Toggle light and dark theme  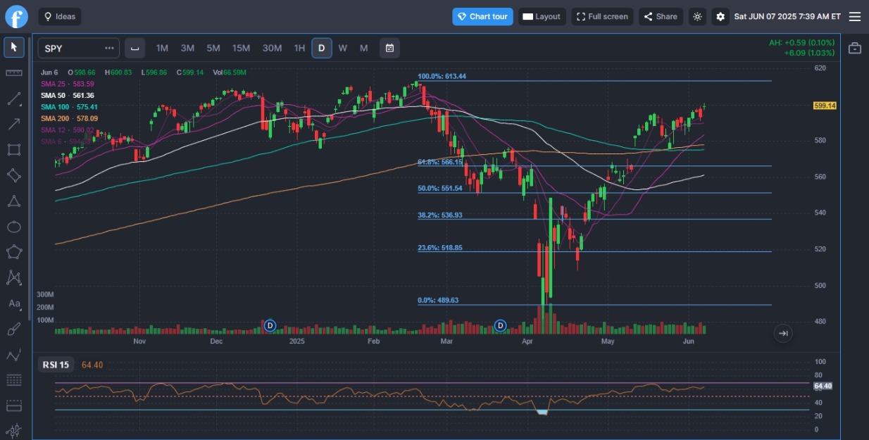tap(697, 16)
